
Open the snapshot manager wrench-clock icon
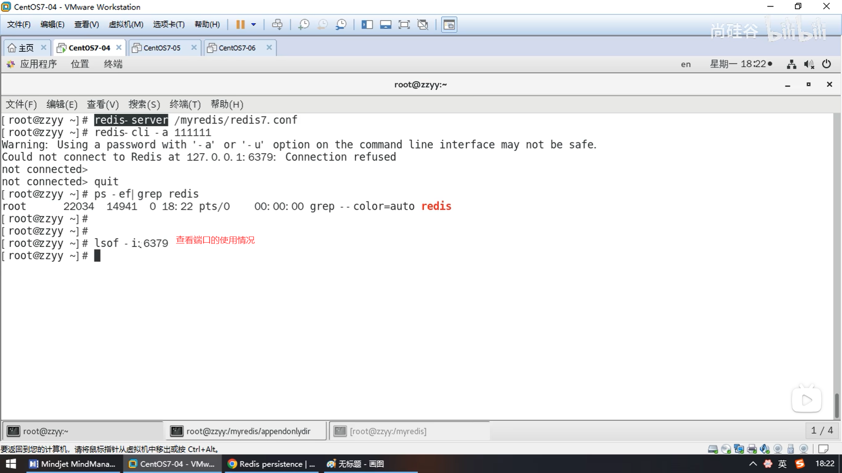[x=341, y=25]
